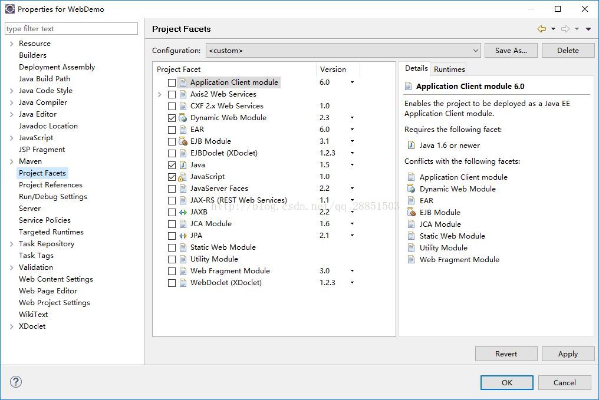Uncheck the JavaScript facet checkbox
Screen dimensions: 599x400
[x=172, y=177]
